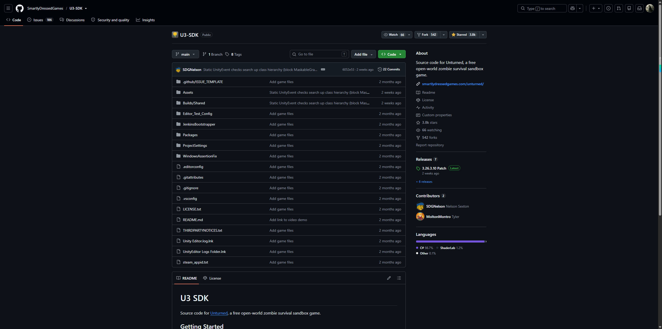Expand the star lists dropdown arrow
This screenshot has width=662, height=329.
coord(483,35)
